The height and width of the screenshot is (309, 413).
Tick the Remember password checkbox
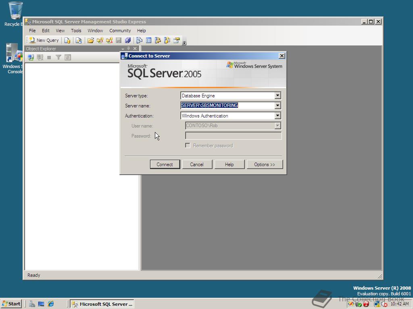click(x=188, y=145)
